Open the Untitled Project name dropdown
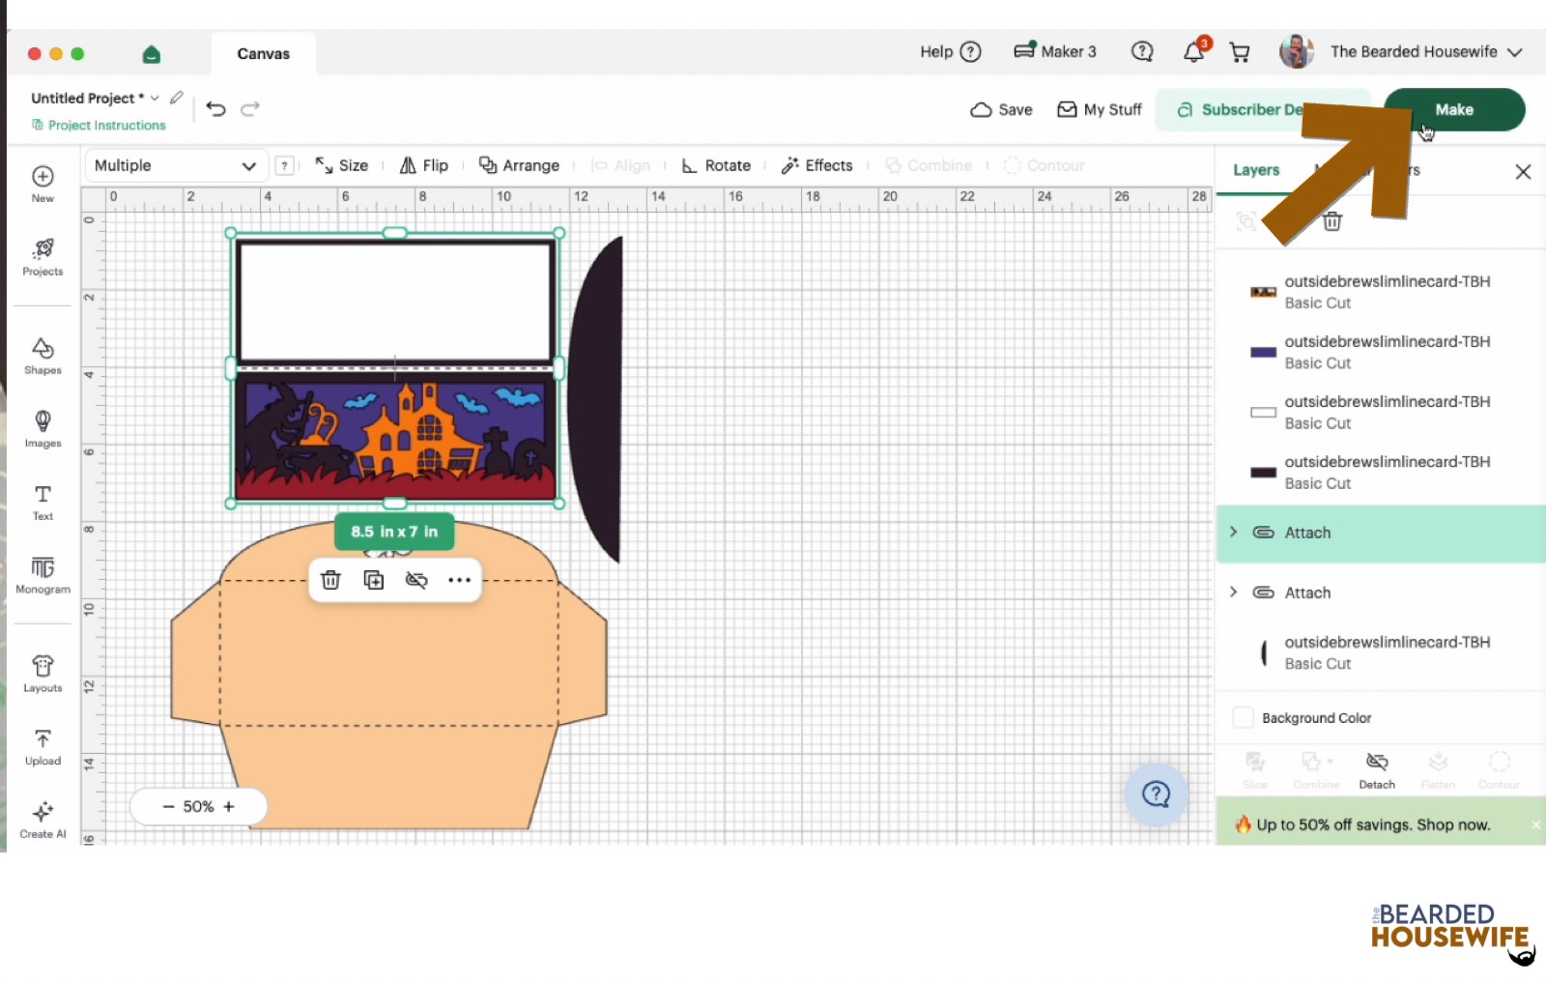The image size is (1546, 983). click(155, 98)
